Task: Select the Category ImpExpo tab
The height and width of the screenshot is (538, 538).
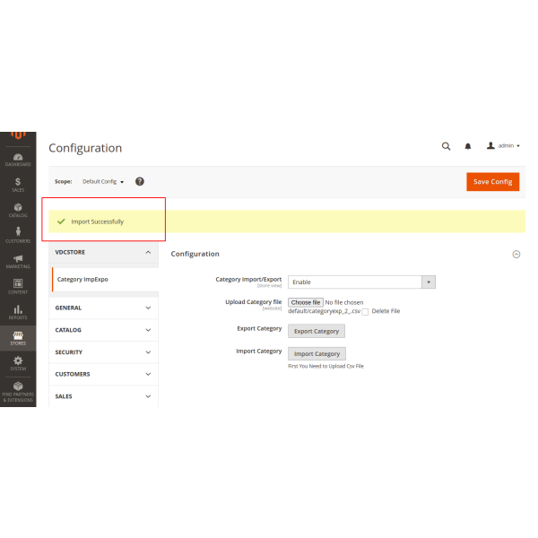Action: (x=82, y=279)
